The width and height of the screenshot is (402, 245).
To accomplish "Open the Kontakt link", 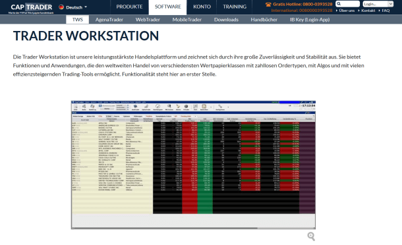I will 368,11.
